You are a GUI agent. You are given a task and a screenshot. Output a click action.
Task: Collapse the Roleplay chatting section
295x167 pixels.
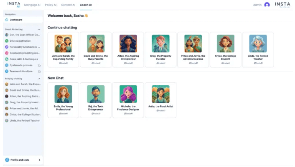point(39,79)
